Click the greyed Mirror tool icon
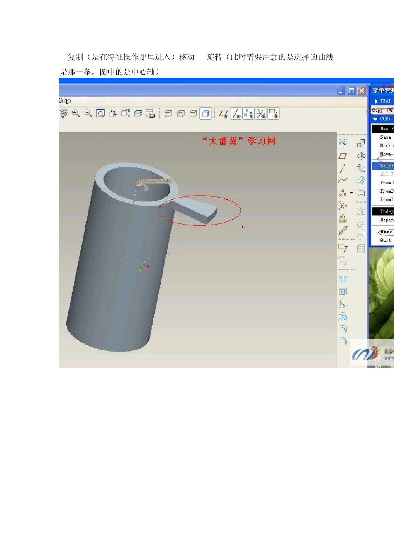 pyautogui.click(x=361, y=211)
